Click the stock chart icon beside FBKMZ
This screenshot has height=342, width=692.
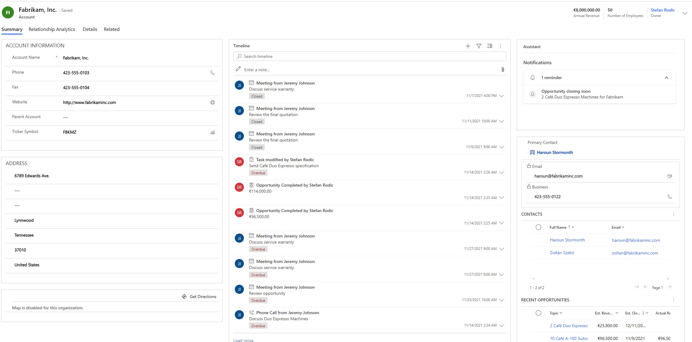tap(213, 132)
